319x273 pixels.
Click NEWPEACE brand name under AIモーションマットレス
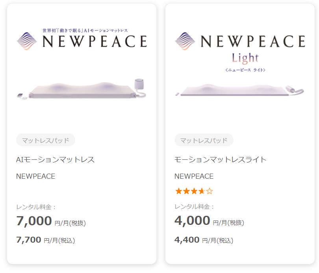pyautogui.click(x=35, y=176)
